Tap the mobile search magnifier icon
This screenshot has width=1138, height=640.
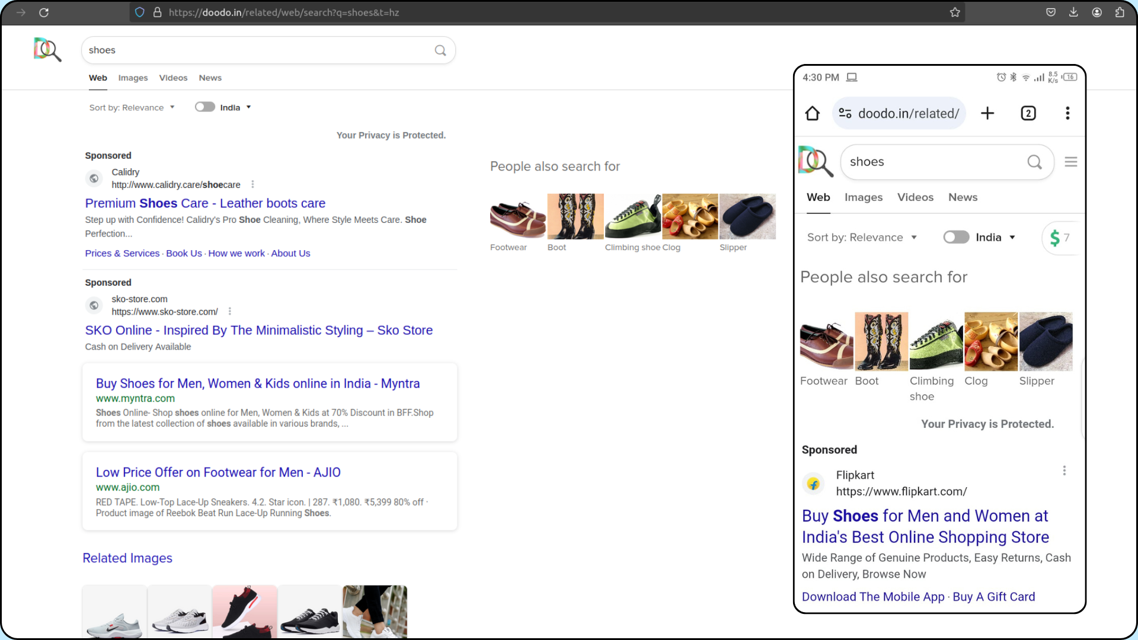tap(1035, 162)
